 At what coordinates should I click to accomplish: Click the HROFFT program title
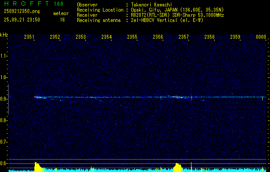point(27,3)
